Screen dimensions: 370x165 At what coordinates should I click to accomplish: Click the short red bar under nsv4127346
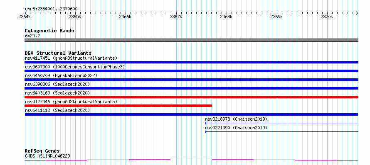118,106
